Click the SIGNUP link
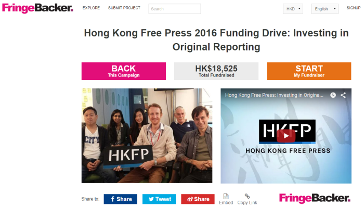Image resolution: width=364 pixels, height=208 pixels. pyautogui.click(x=353, y=8)
